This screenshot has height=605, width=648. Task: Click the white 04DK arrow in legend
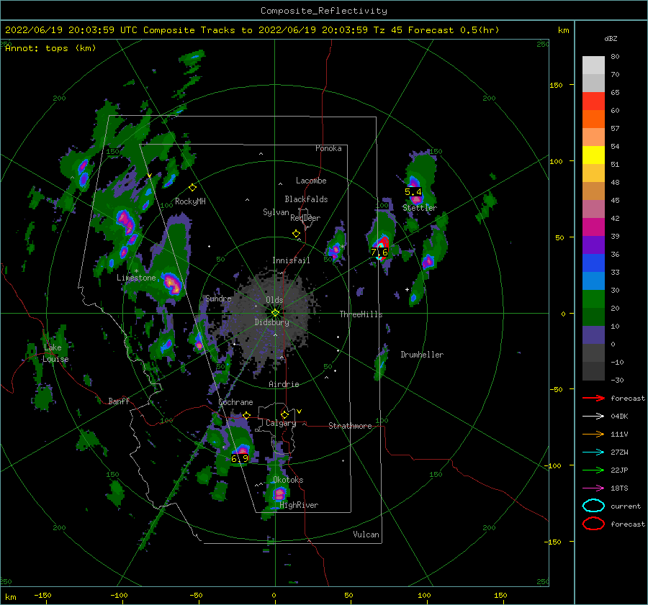[x=593, y=417]
